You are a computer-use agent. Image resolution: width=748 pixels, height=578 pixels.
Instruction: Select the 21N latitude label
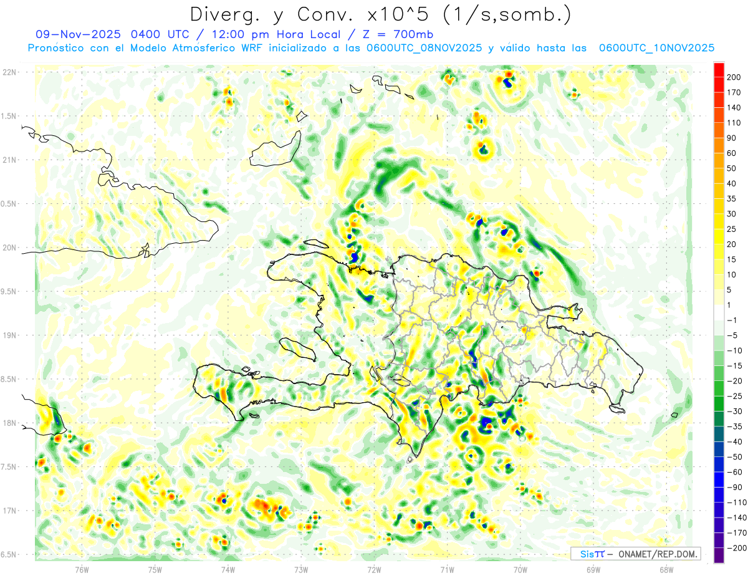[x=9, y=160]
